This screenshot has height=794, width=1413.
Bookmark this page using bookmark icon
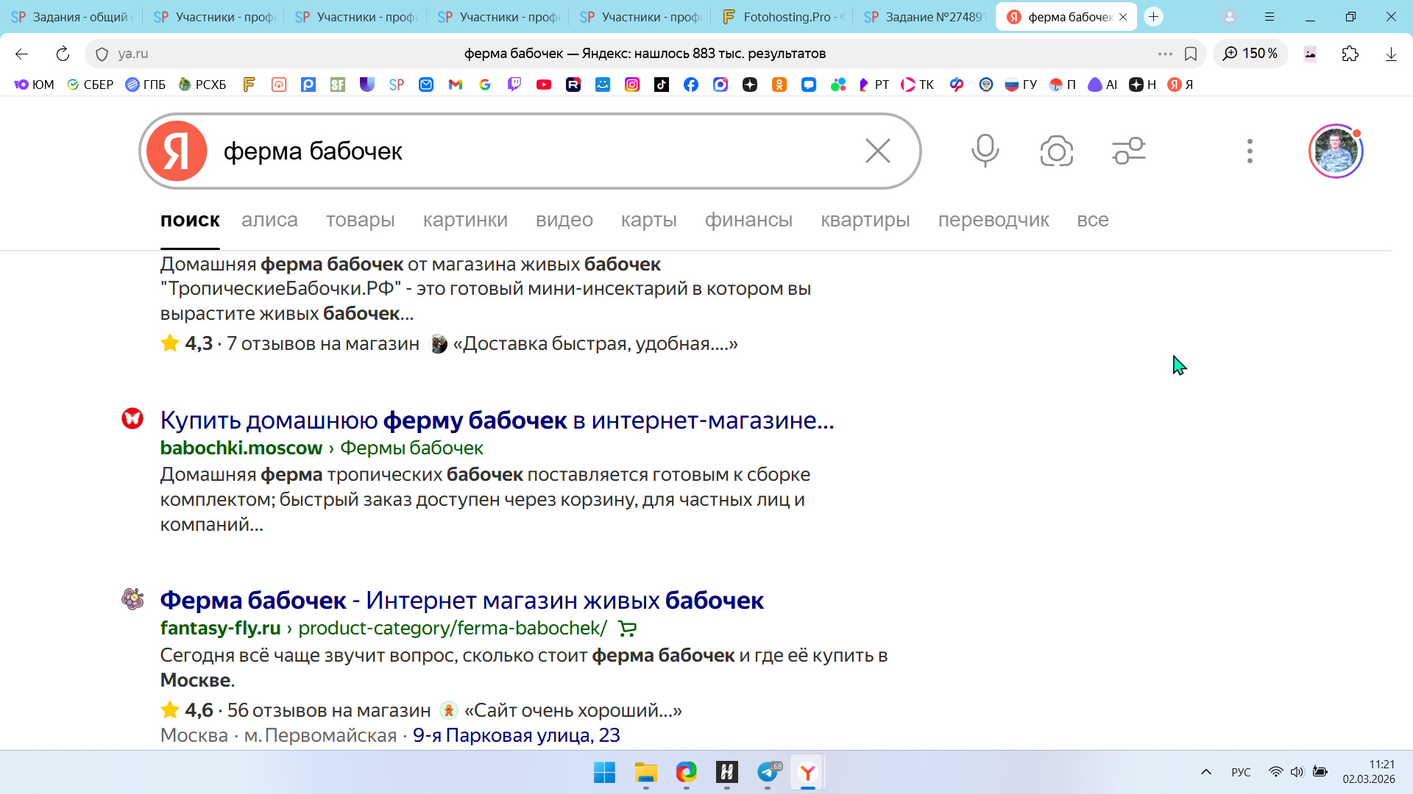pyautogui.click(x=1191, y=54)
